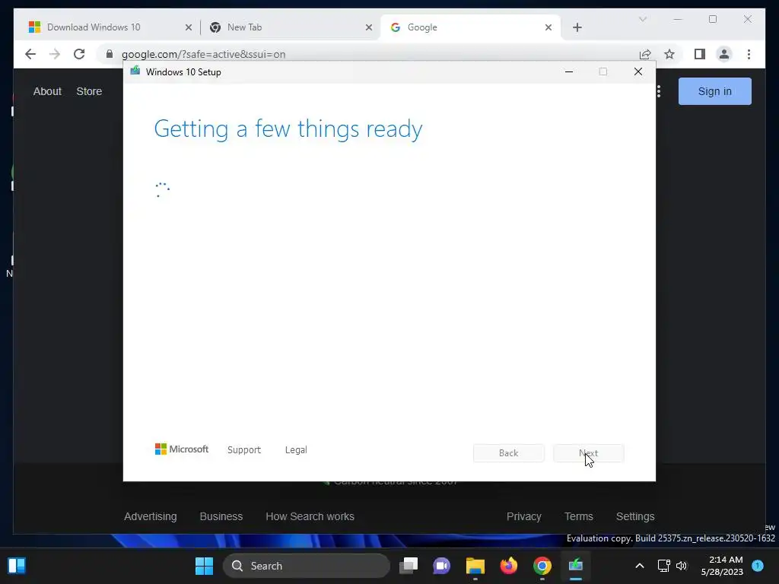
Task: Click the Microsoft logo in Setup
Action: coord(181,449)
